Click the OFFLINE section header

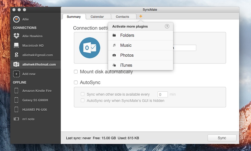(x=20, y=82)
